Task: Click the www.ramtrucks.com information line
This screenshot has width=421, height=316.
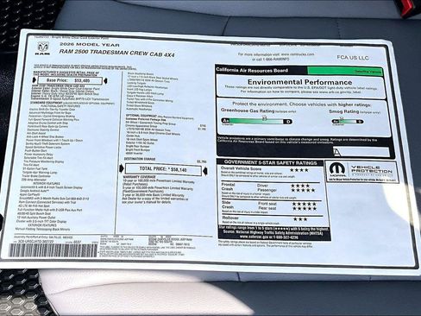Action: click(x=276, y=54)
